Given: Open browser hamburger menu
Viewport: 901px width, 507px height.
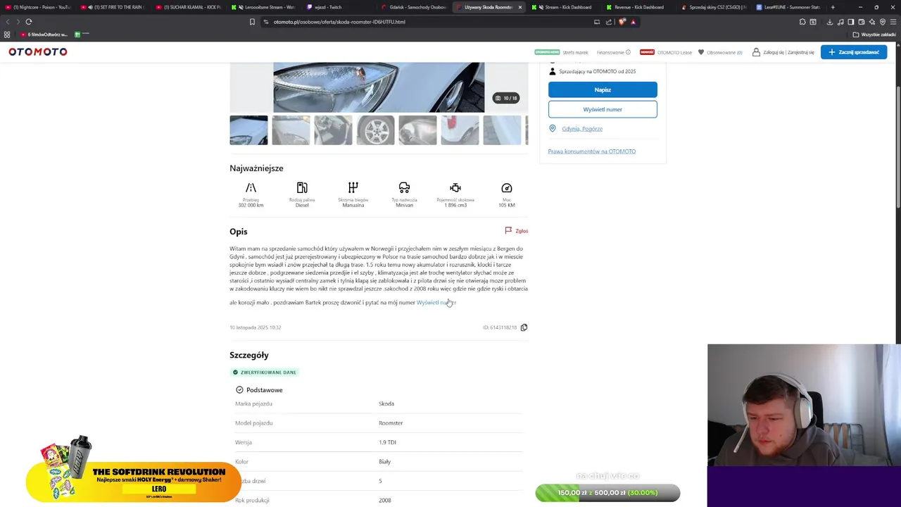Looking at the screenshot, I should pos(893,22).
